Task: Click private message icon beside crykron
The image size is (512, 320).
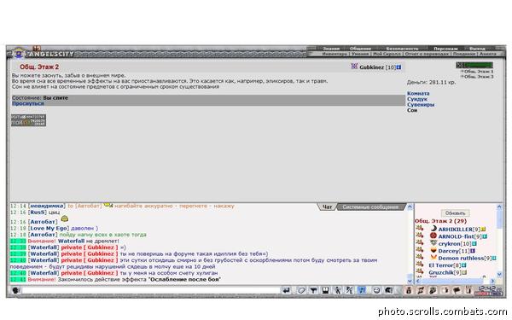Action: point(420,243)
